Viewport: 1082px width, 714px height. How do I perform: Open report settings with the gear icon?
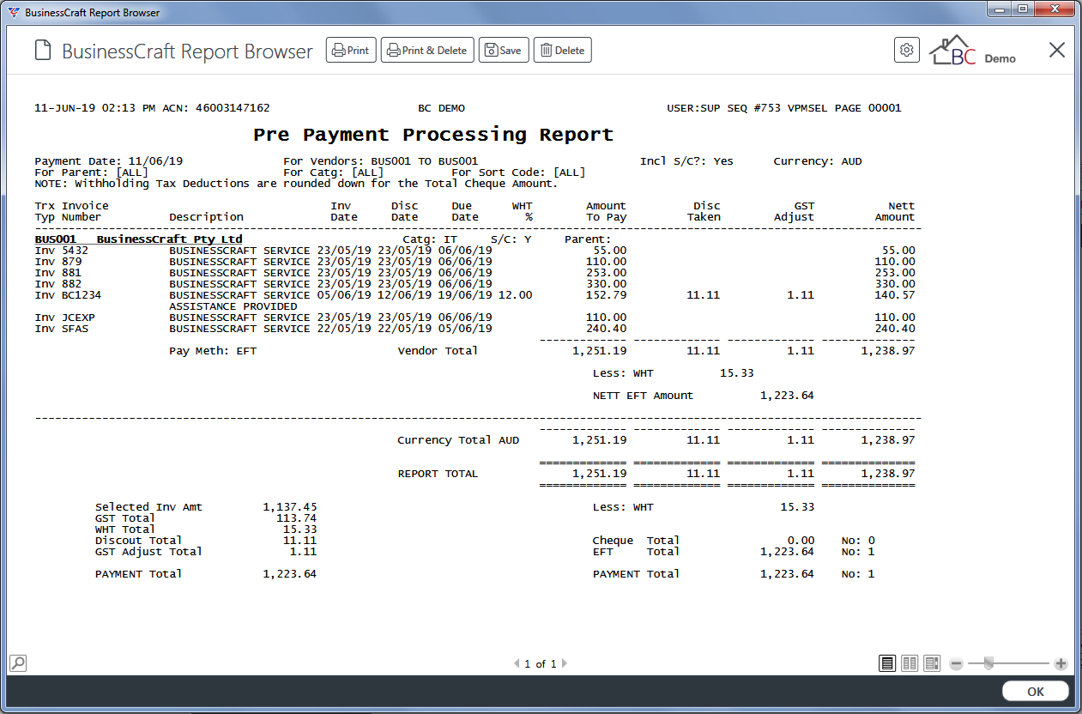[906, 50]
